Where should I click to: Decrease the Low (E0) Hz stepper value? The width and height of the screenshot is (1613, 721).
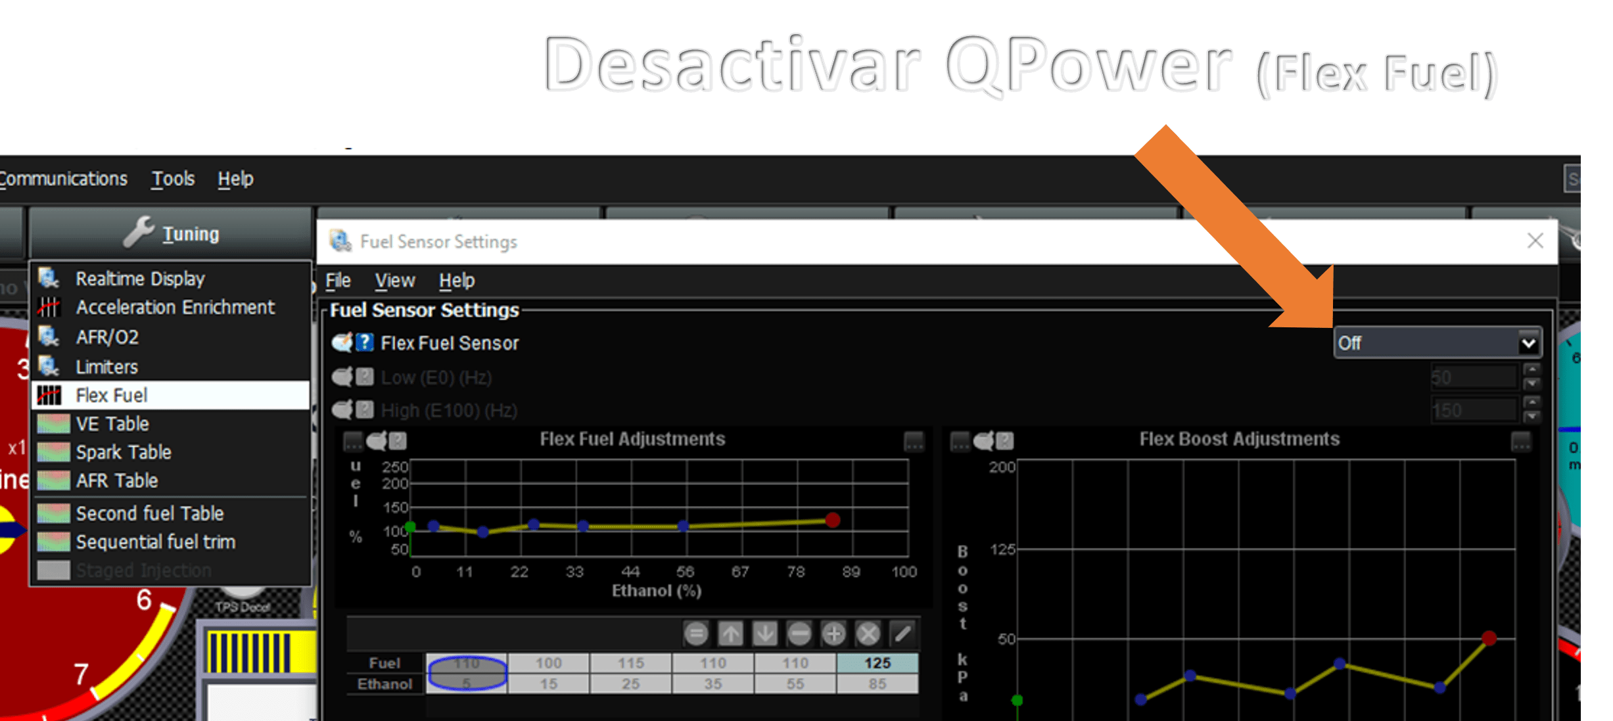click(1532, 384)
